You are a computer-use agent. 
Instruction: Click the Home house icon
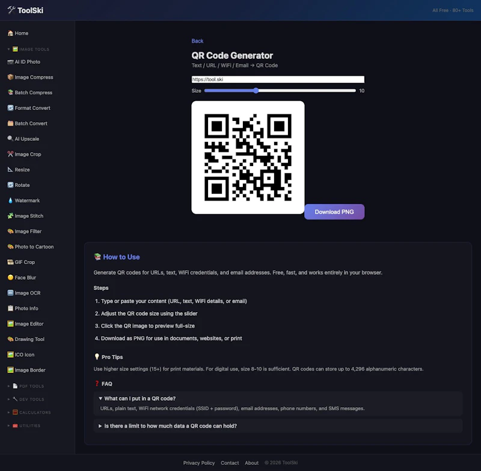click(10, 33)
